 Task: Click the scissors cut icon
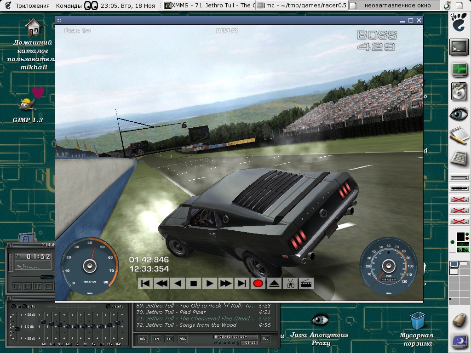coord(290,284)
